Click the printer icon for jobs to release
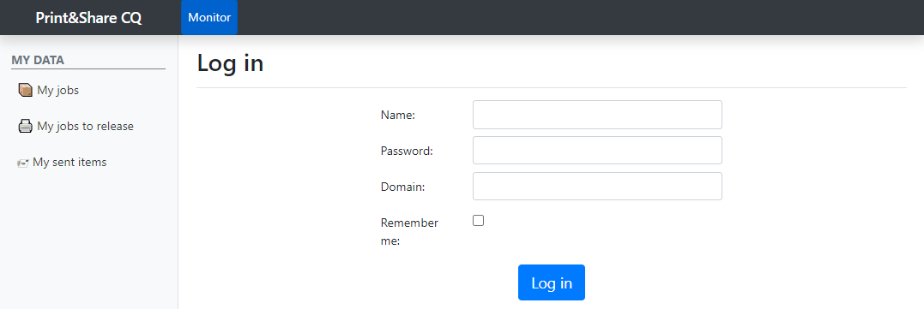924x309 pixels. click(26, 127)
